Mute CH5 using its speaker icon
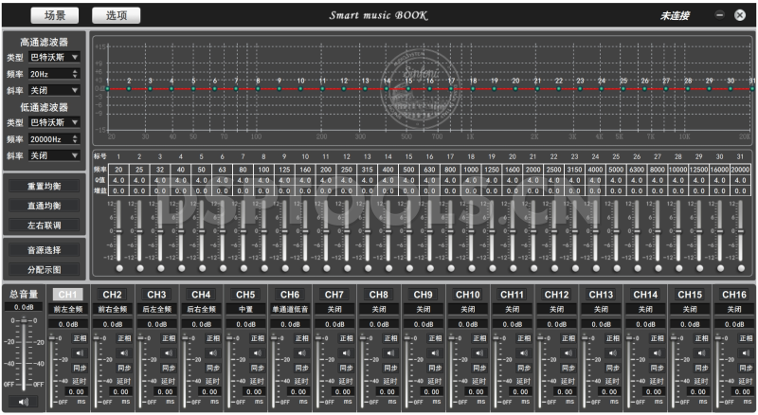Image resolution: width=758 pixels, height=415 pixels. point(257,352)
